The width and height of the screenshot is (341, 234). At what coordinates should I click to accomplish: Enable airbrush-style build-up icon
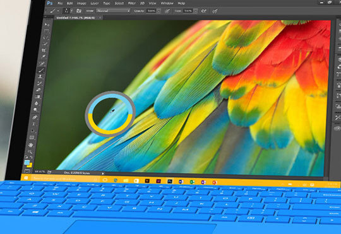[x=204, y=11]
